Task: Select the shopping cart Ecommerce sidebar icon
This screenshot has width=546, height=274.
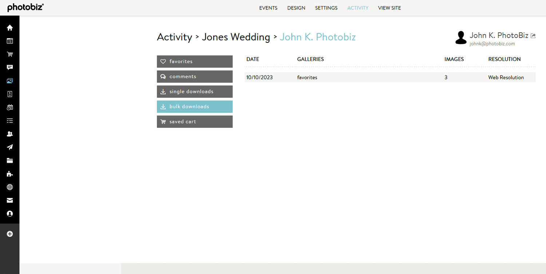Action: coord(10,54)
